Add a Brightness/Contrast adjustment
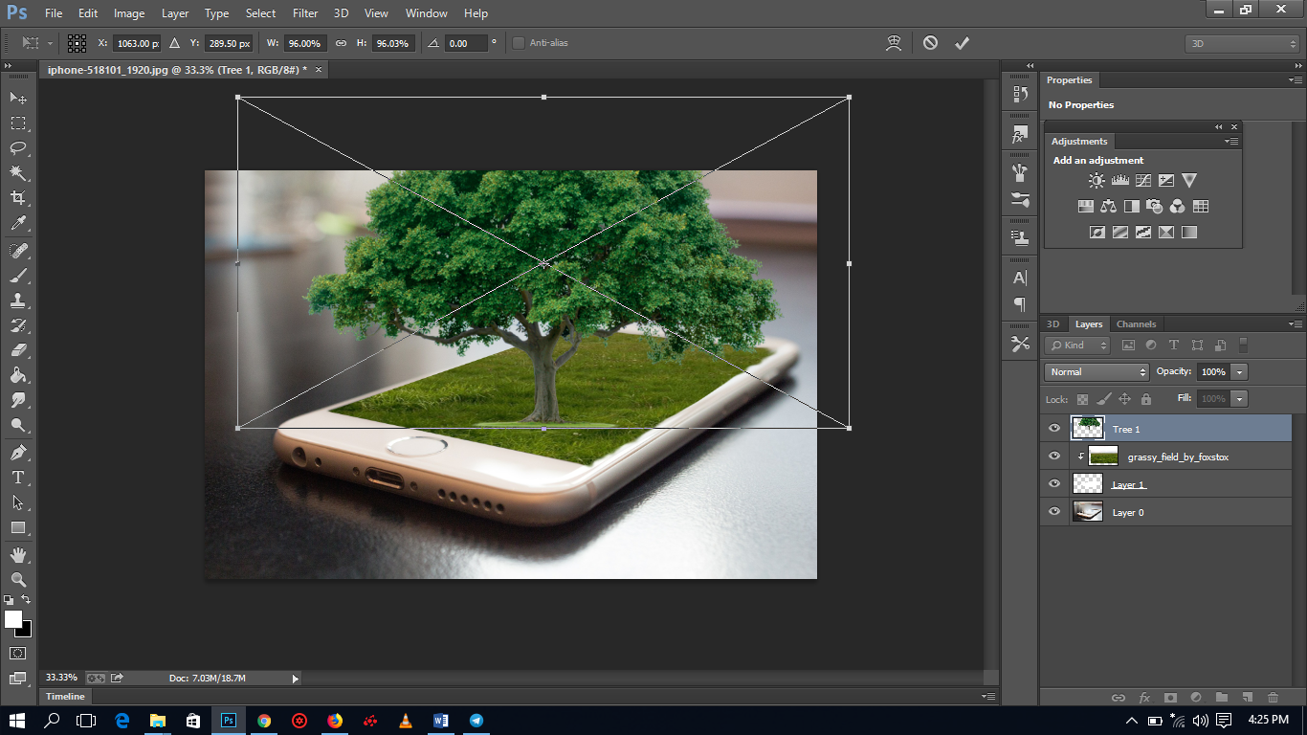Screen dimensions: 1307x735 [x=1097, y=180]
